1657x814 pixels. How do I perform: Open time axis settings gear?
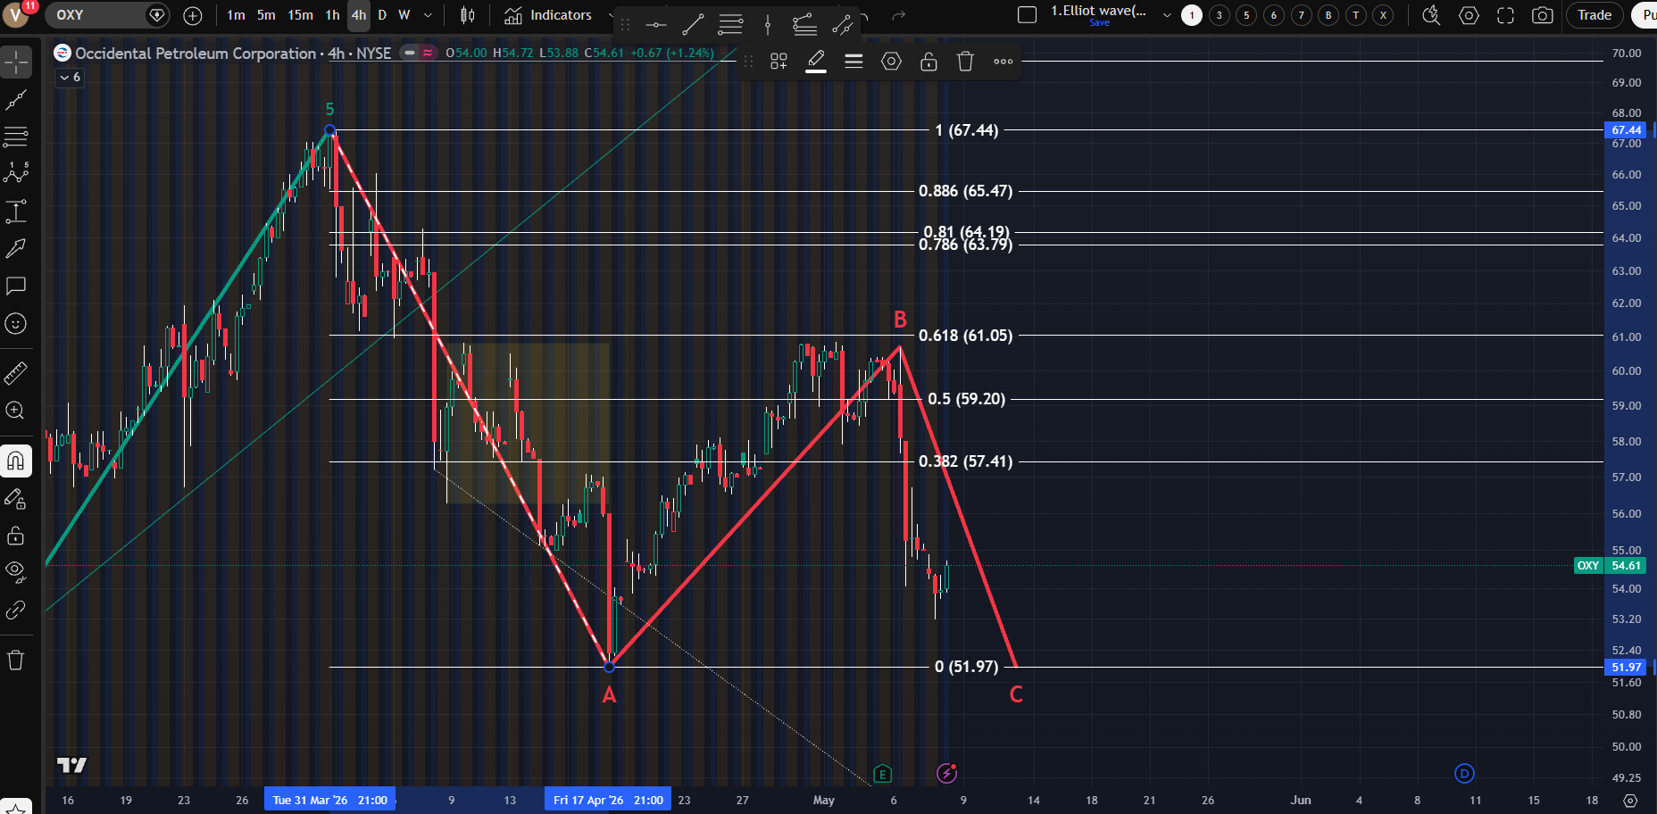click(x=1630, y=801)
